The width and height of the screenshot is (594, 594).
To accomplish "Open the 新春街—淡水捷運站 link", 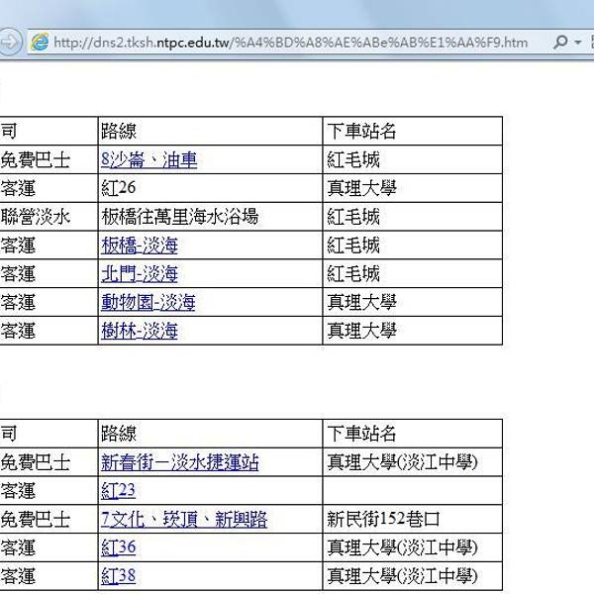I will tap(179, 462).
